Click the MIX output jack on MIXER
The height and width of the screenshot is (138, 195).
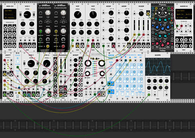(148, 14)
